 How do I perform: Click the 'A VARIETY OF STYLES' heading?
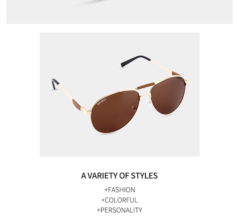click(119, 175)
